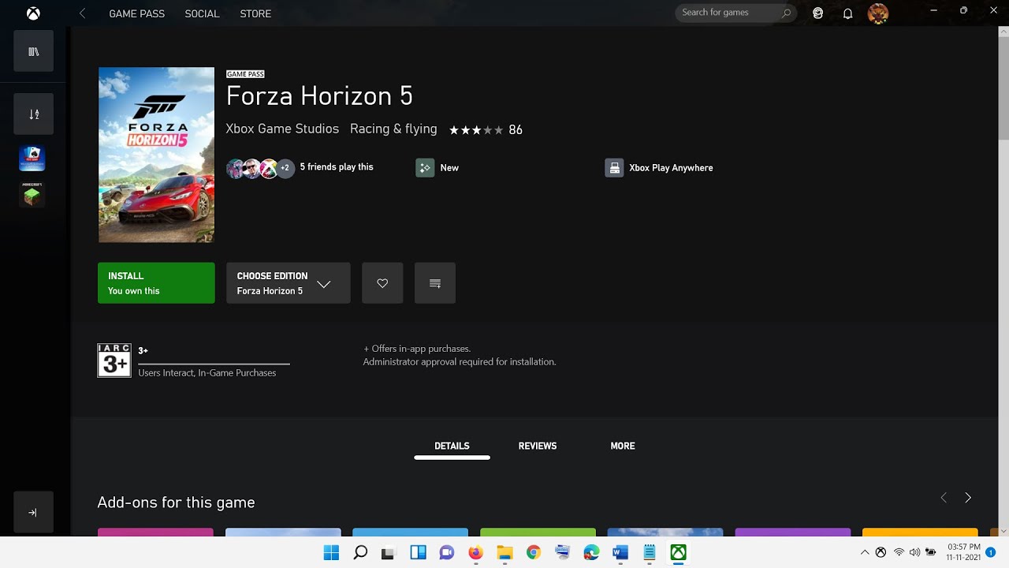Click the 5 friends play this text
The height and width of the screenshot is (568, 1009).
337,167
